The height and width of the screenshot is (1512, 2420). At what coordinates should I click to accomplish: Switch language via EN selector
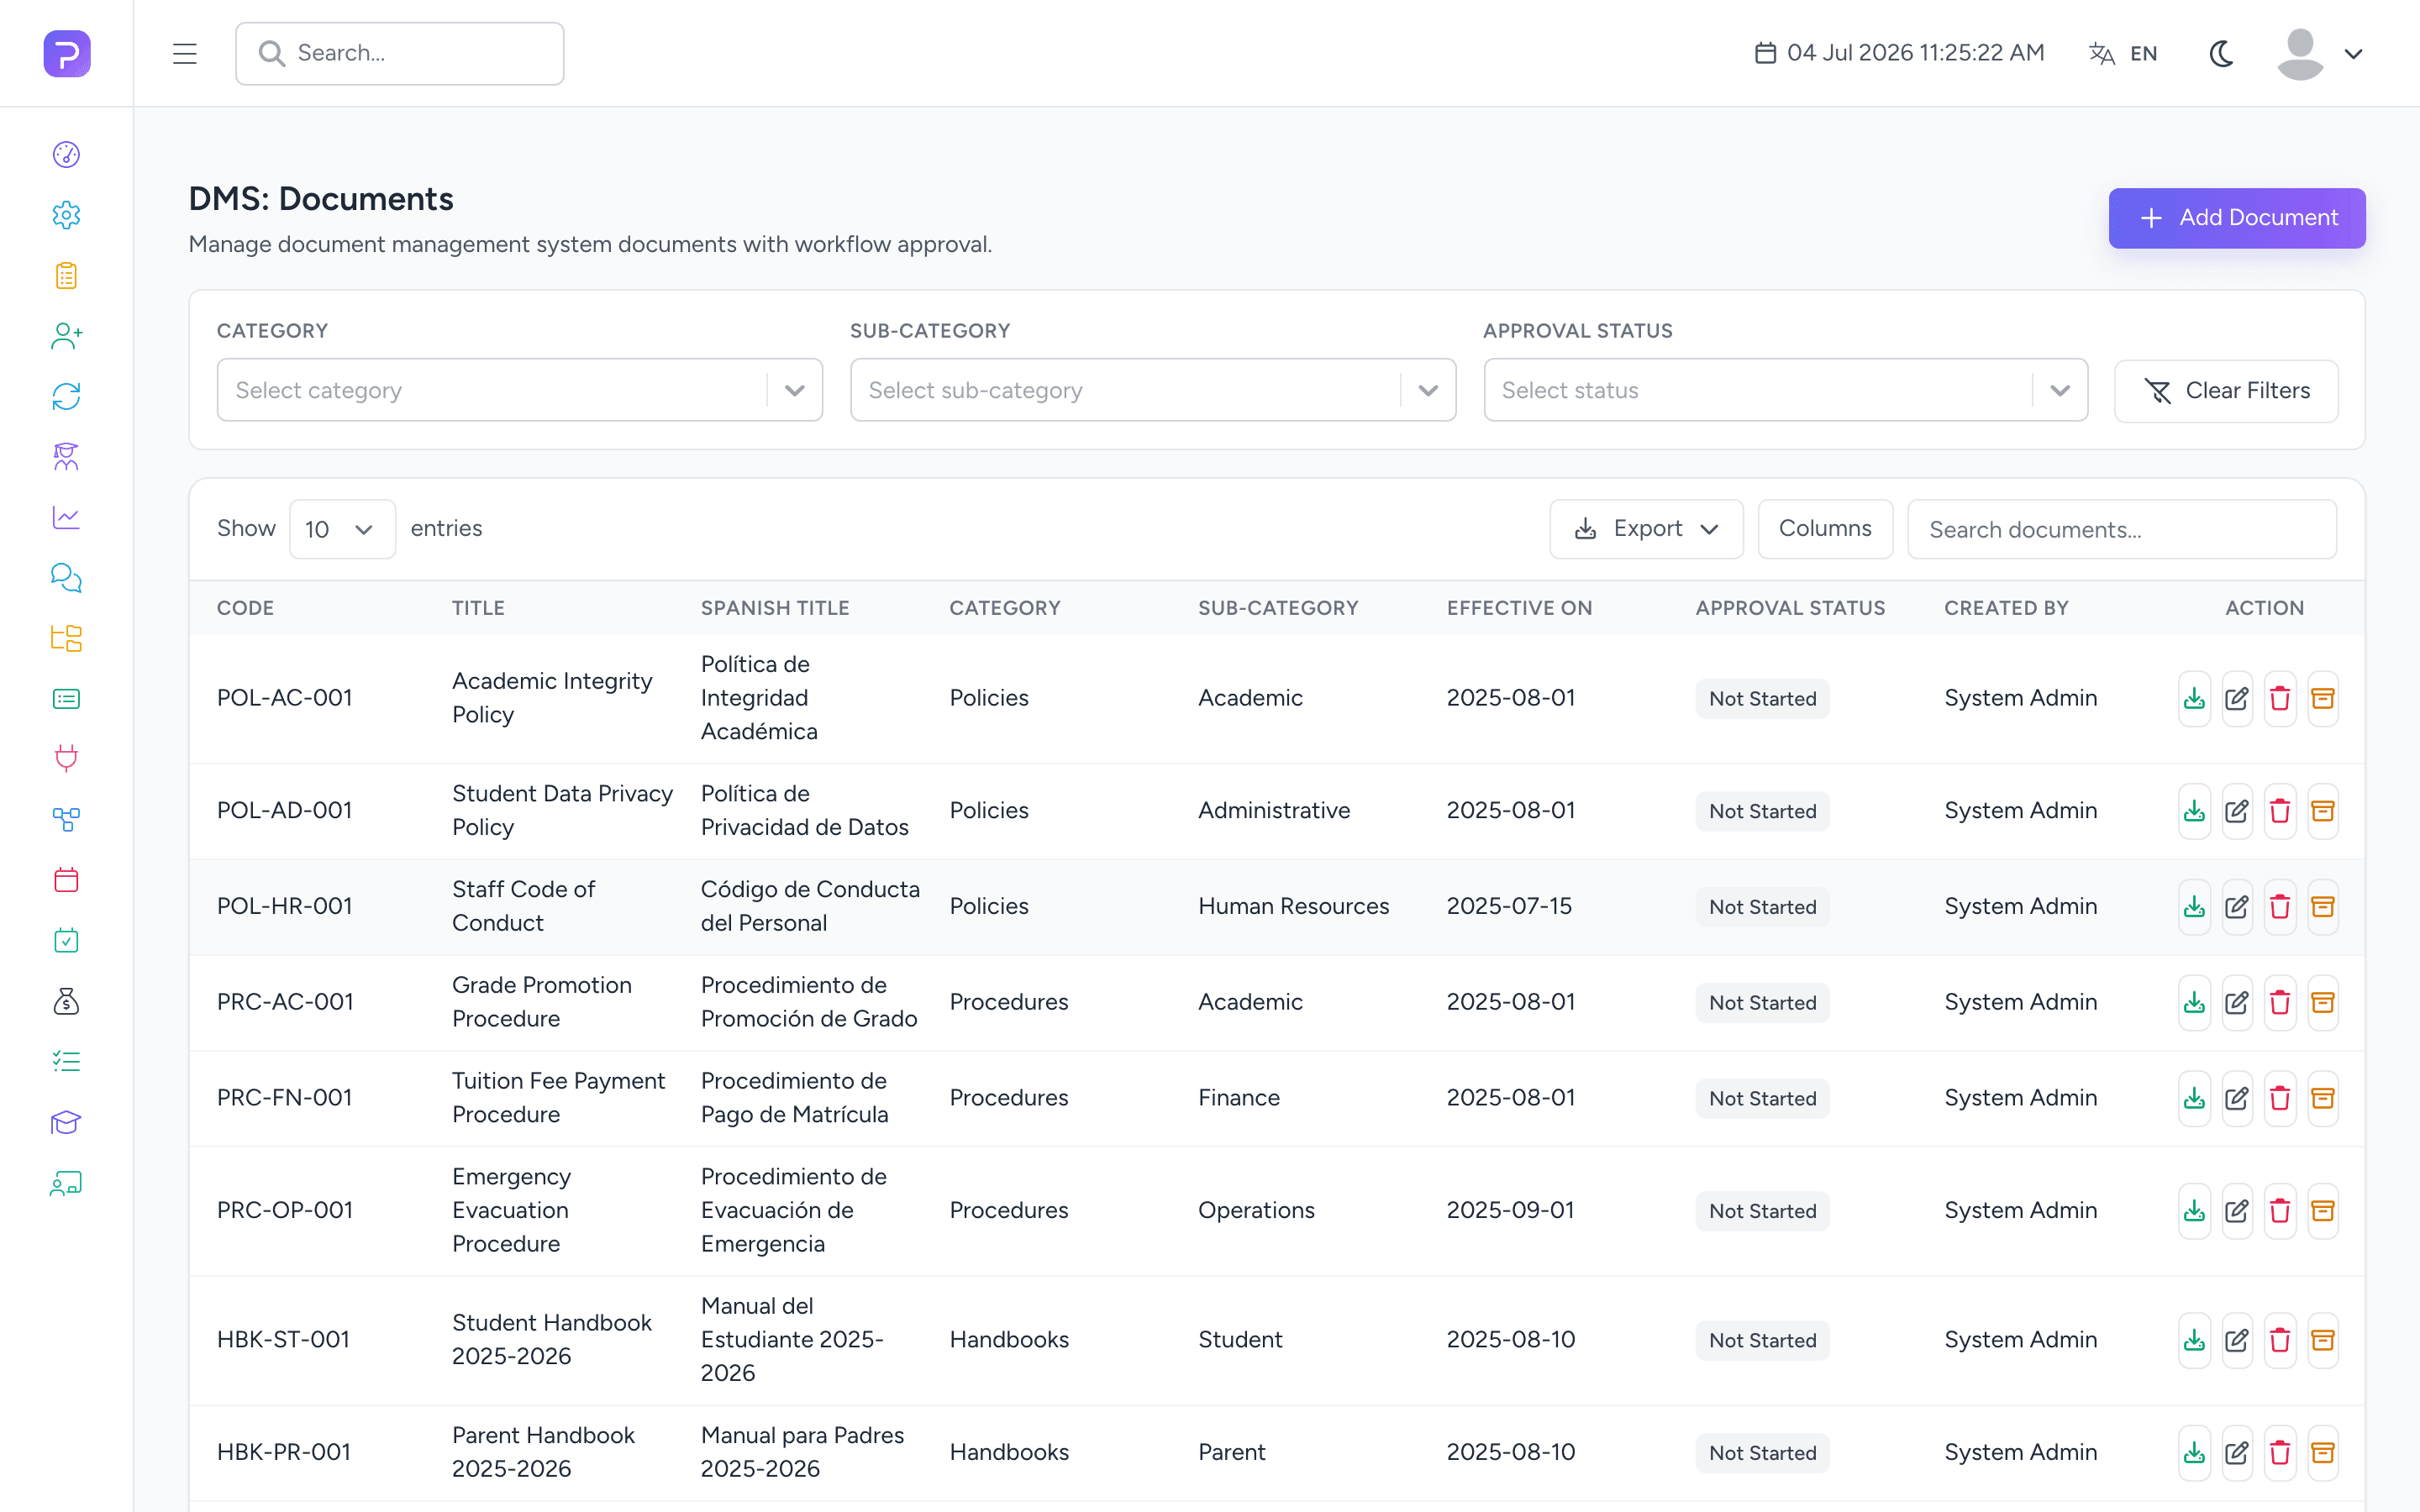2124,53
